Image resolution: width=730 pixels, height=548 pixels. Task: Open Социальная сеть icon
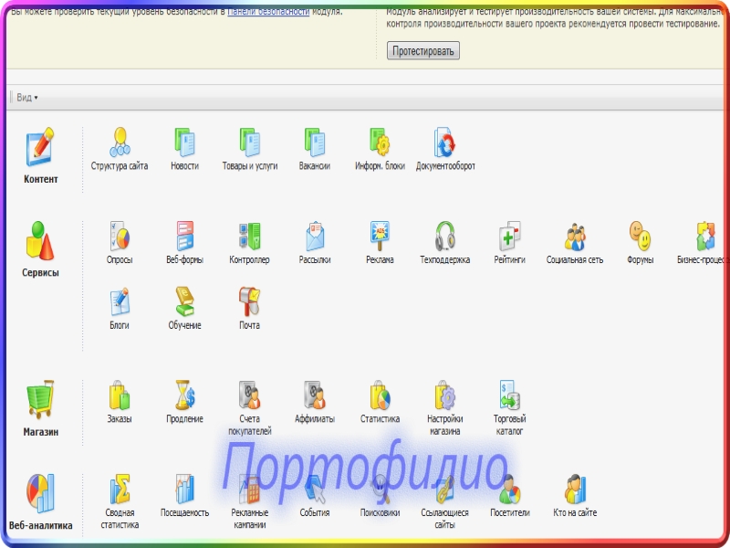(x=575, y=237)
